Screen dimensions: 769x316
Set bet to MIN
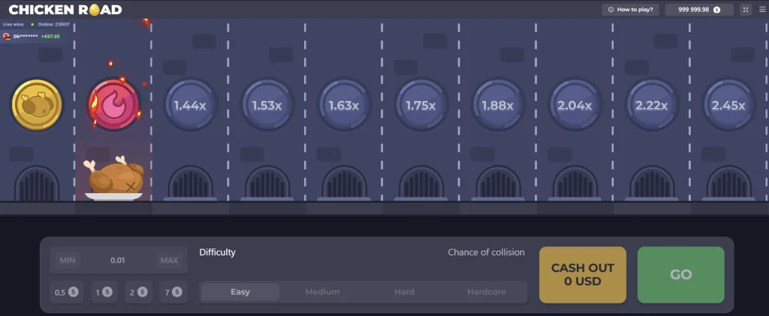coord(67,261)
